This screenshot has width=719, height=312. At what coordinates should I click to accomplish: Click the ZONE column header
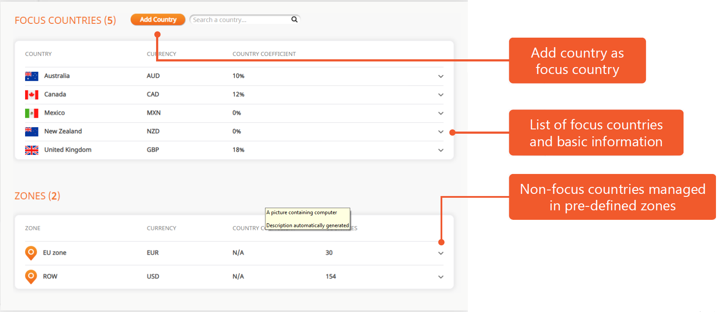32,228
